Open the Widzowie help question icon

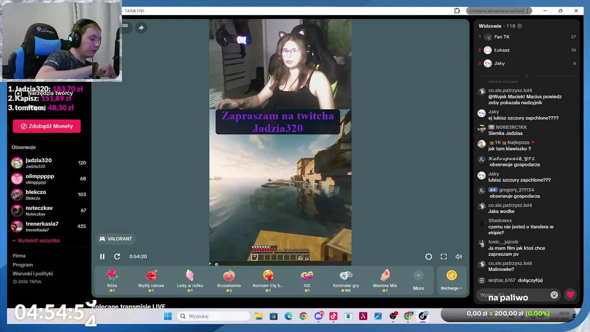pos(519,26)
